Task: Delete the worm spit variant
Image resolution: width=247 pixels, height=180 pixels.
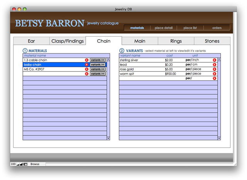Action: (x=215, y=74)
